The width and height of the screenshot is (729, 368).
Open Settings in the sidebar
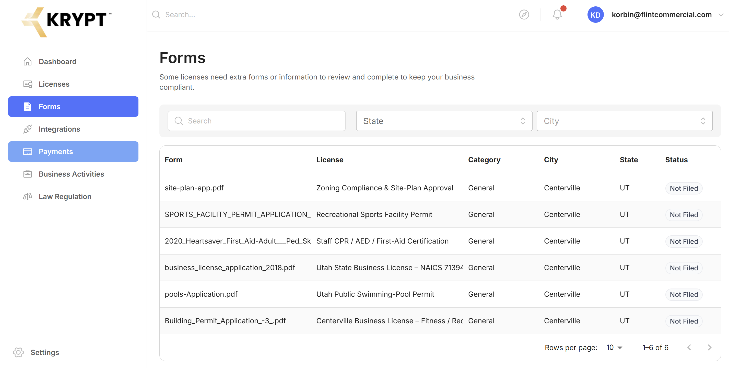[36, 352]
